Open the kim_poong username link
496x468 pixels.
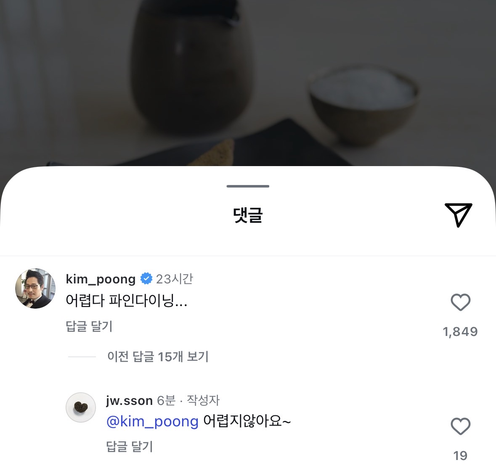click(101, 279)
